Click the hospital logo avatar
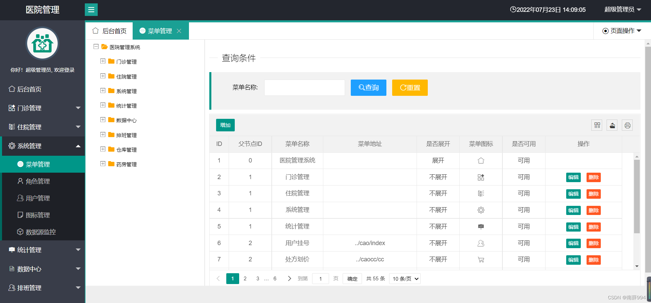Screen dimensions: 651x303 coord(42,44)
